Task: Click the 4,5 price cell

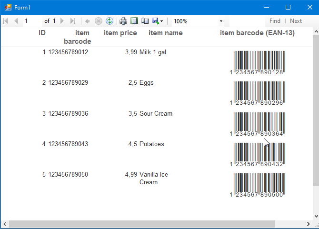Action: (x=133, y=144)
